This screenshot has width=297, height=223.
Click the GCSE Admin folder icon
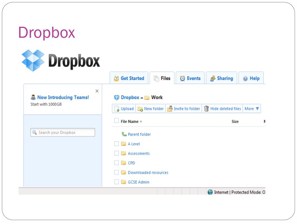coord(123,182)
